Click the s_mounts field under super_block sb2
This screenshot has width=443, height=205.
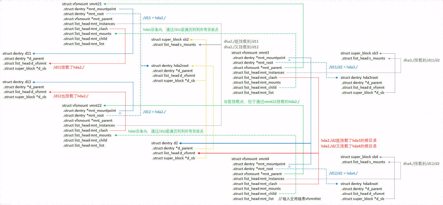click(174, 44)
